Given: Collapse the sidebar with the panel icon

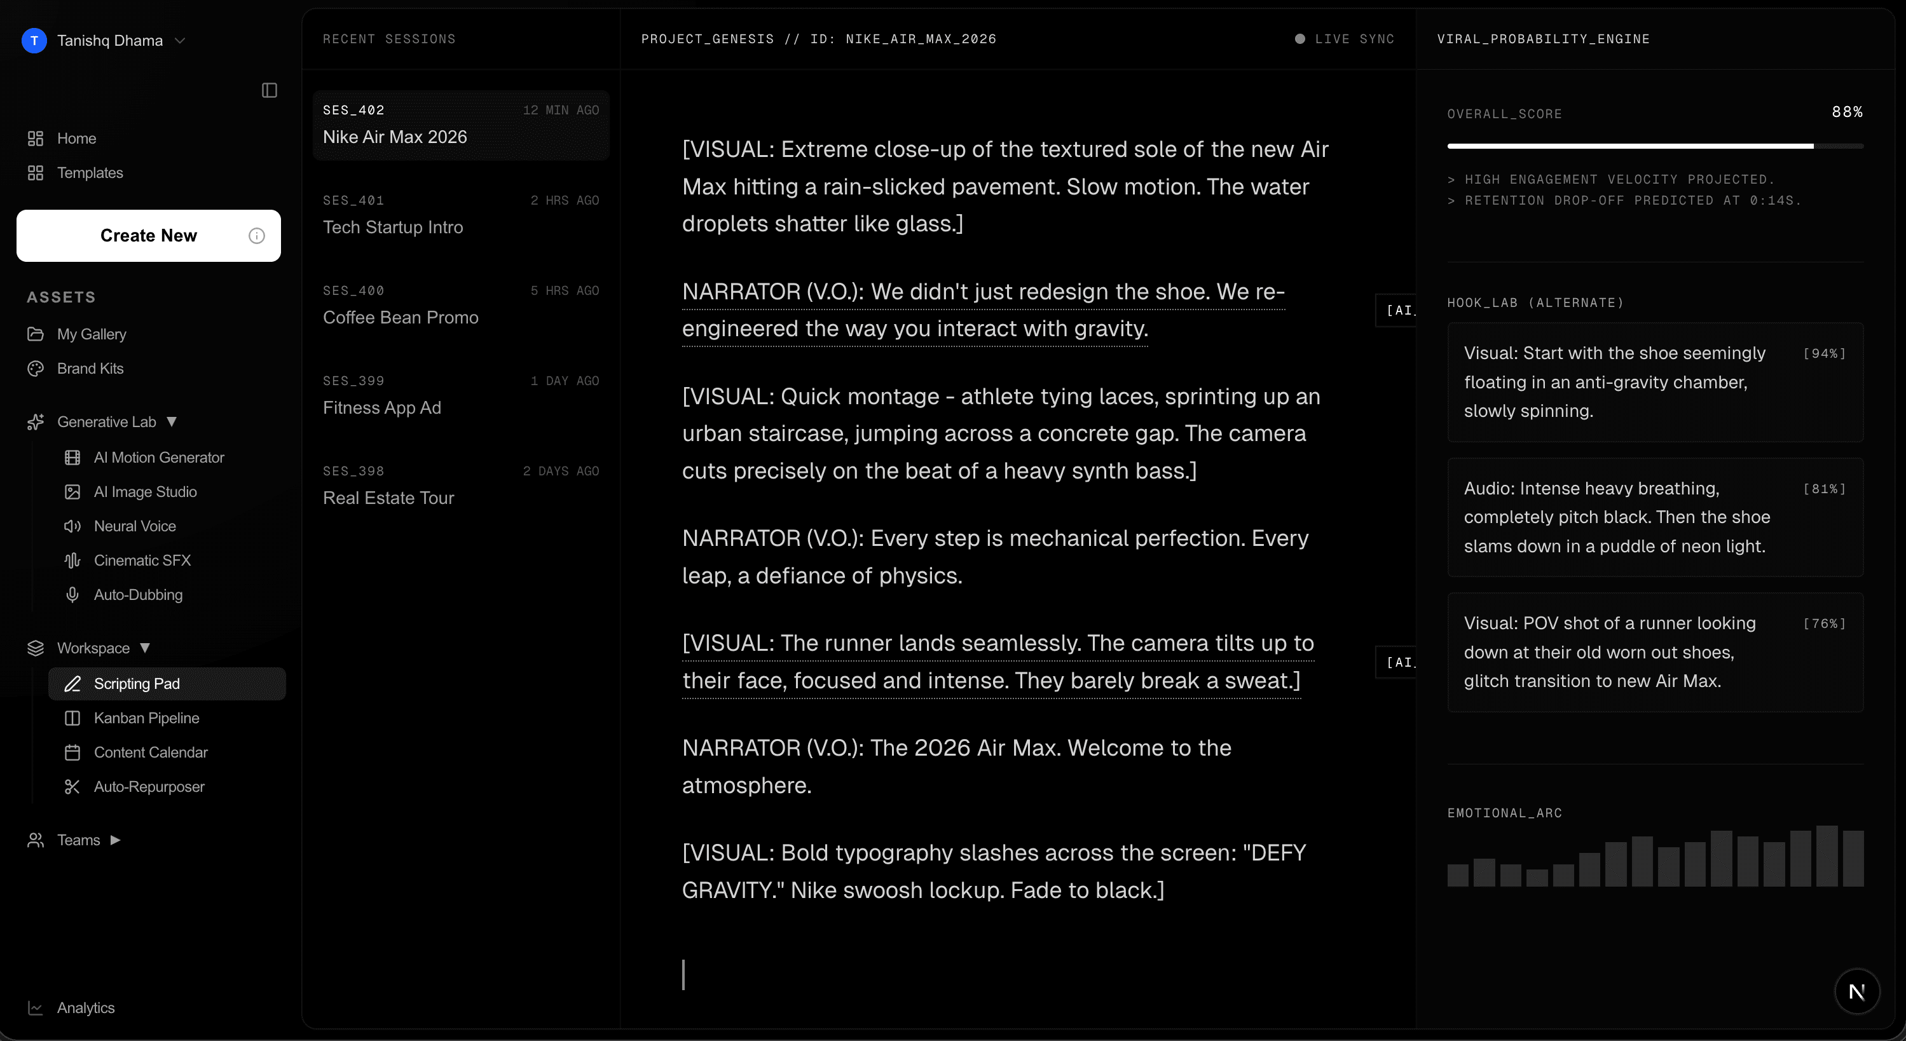Looking at the screenshot, I should (270, 90).
